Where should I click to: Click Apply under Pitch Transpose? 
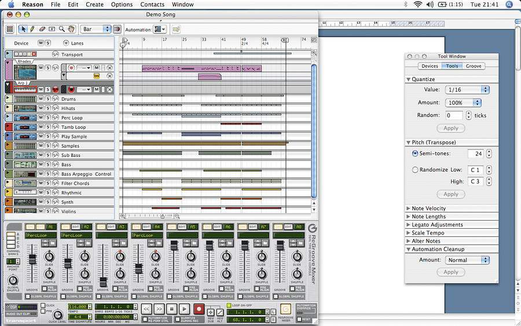451,195
